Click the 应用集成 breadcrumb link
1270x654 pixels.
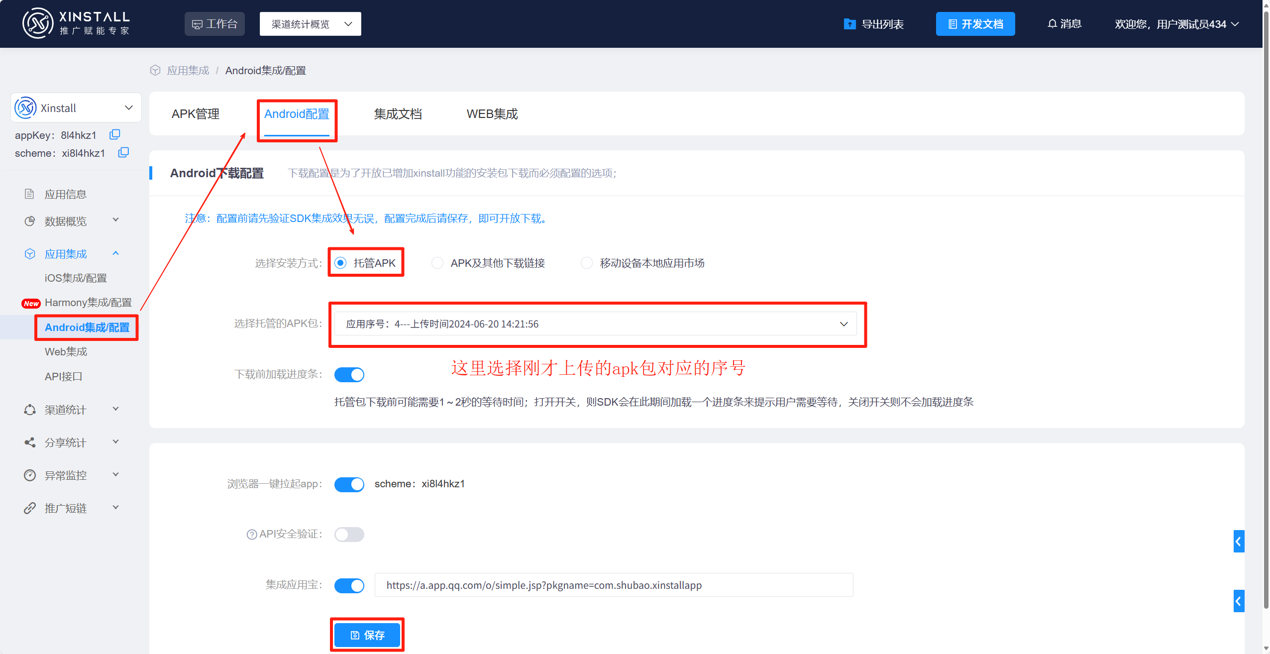click(188, 70)
